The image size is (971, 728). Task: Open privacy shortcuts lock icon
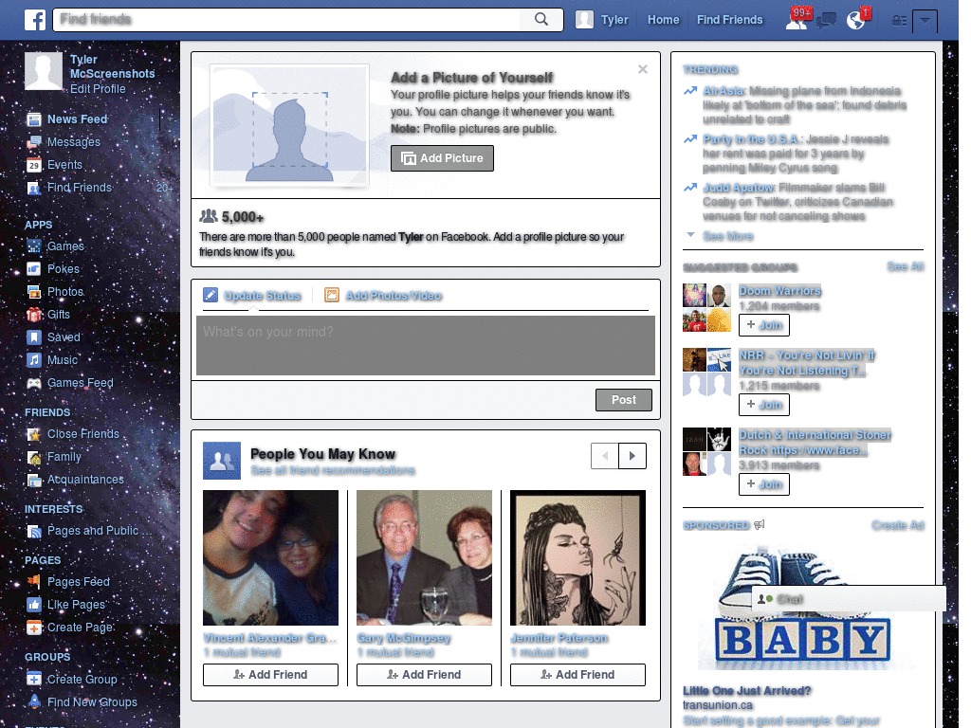point(899,21)
